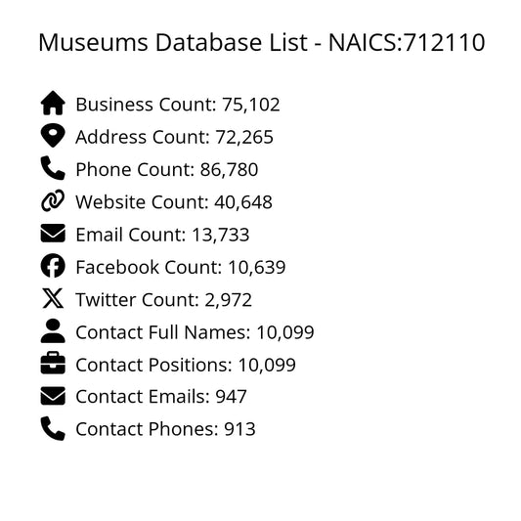Click the X Twitter logo icon
The width and height of the screenshot is (521, 521).
click(x=53, y=298)
